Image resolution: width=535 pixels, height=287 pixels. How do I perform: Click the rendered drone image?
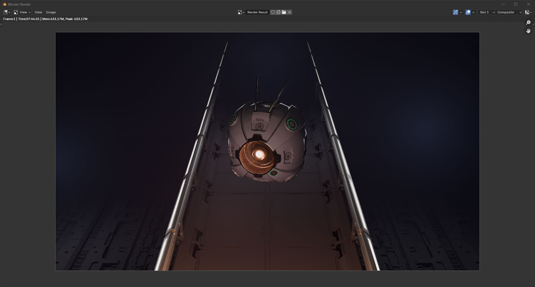[267, 151]
